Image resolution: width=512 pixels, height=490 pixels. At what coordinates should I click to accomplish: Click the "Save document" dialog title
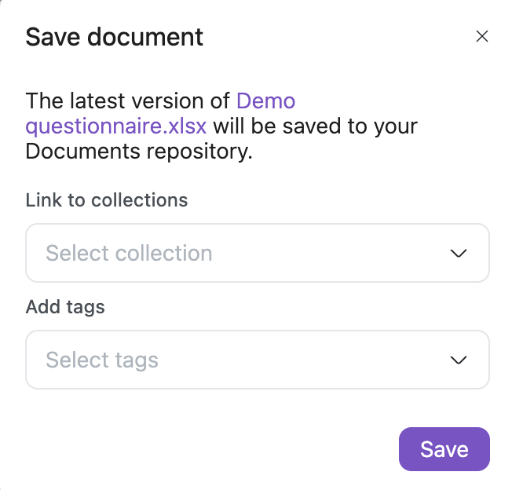tap(115, 36)
